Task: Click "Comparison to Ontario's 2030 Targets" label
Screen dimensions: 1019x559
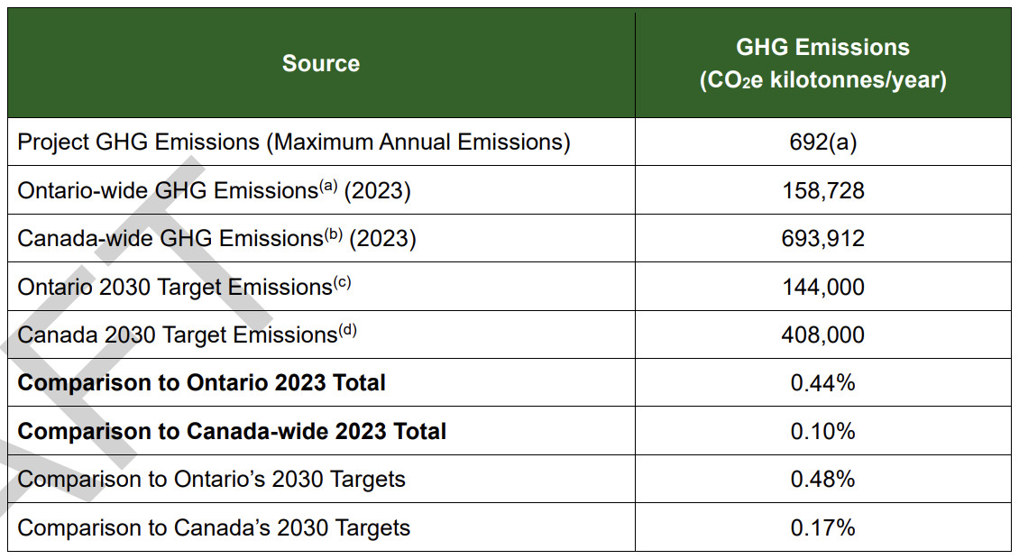Action: pos(212,480)
